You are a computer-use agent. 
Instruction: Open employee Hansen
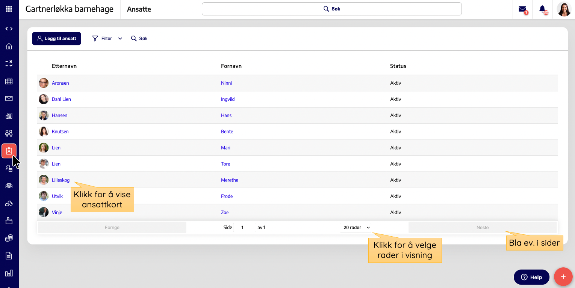(59, 115)
